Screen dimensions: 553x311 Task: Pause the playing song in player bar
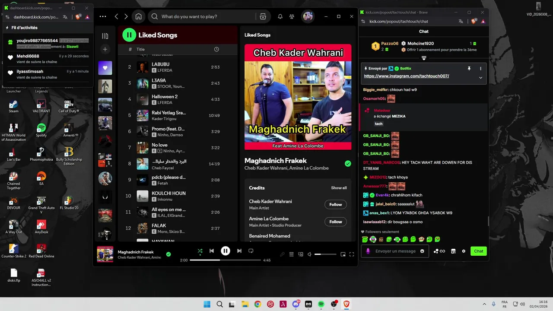coord(226,251)
